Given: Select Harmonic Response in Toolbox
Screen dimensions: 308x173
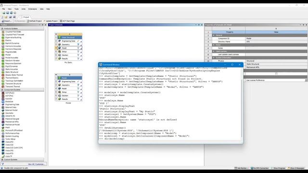Looking at the screenshot, I should pos(13,49).
